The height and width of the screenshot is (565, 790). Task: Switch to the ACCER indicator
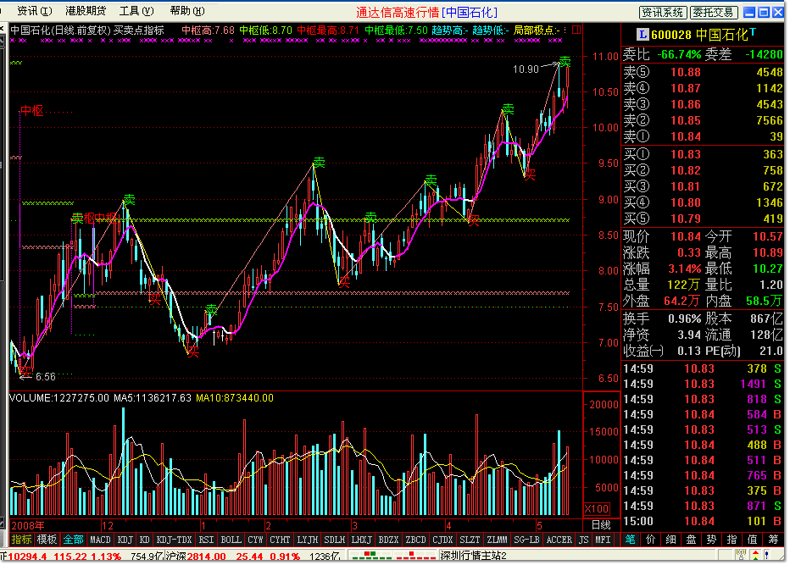559,540
